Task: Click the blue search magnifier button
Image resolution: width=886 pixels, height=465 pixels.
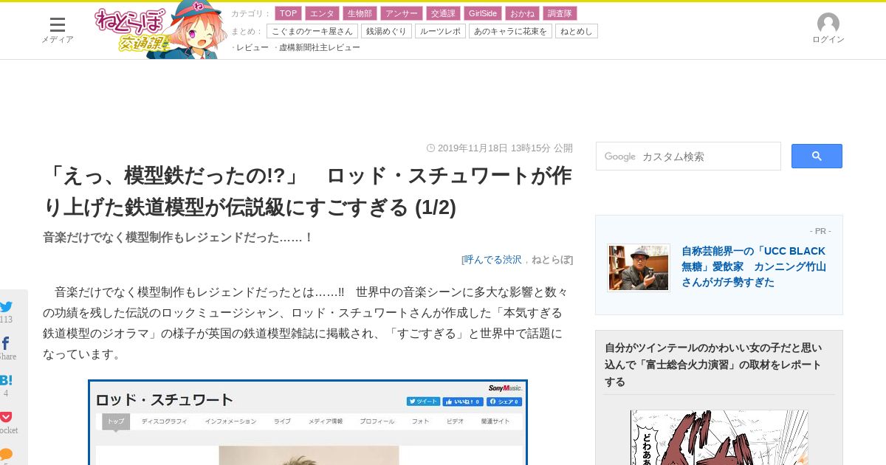Action: pyautogui.click(x=817, y=156)
